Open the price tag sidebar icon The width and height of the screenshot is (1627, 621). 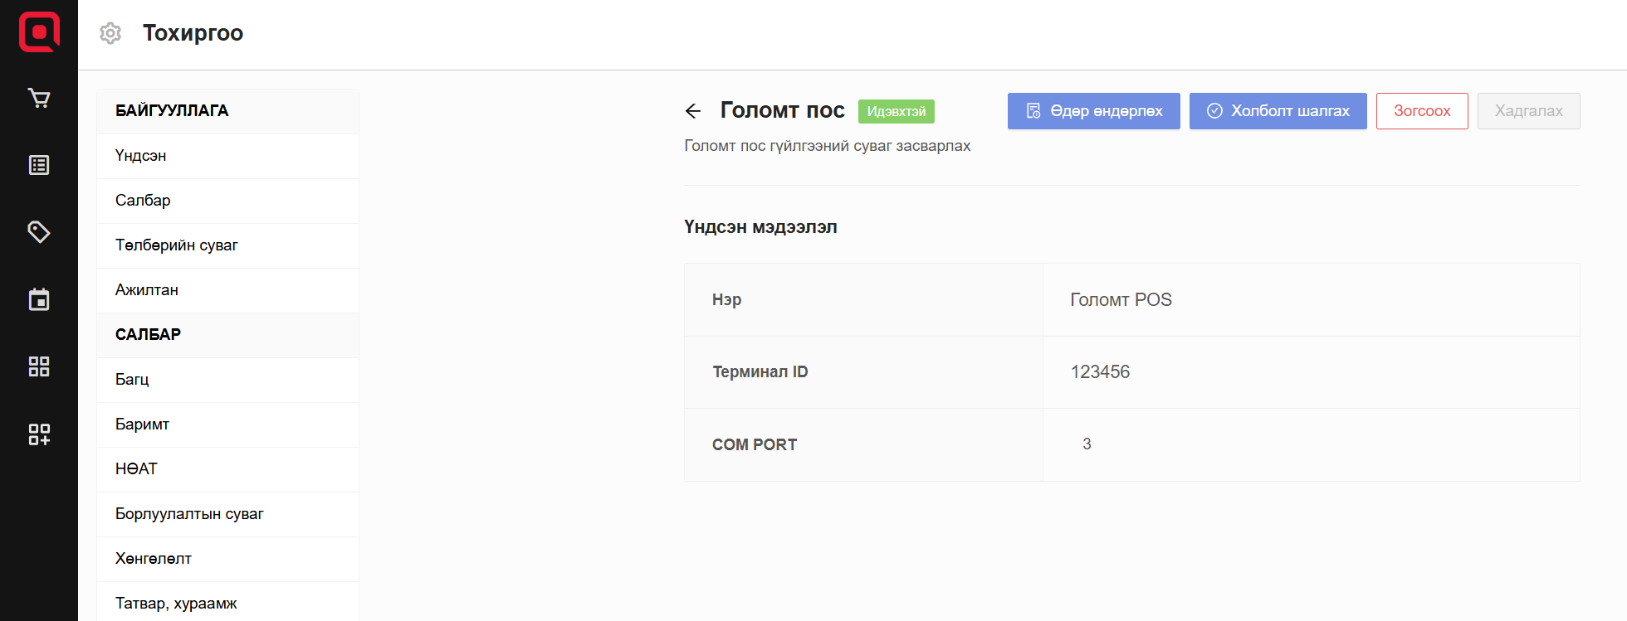pos(39,232)
